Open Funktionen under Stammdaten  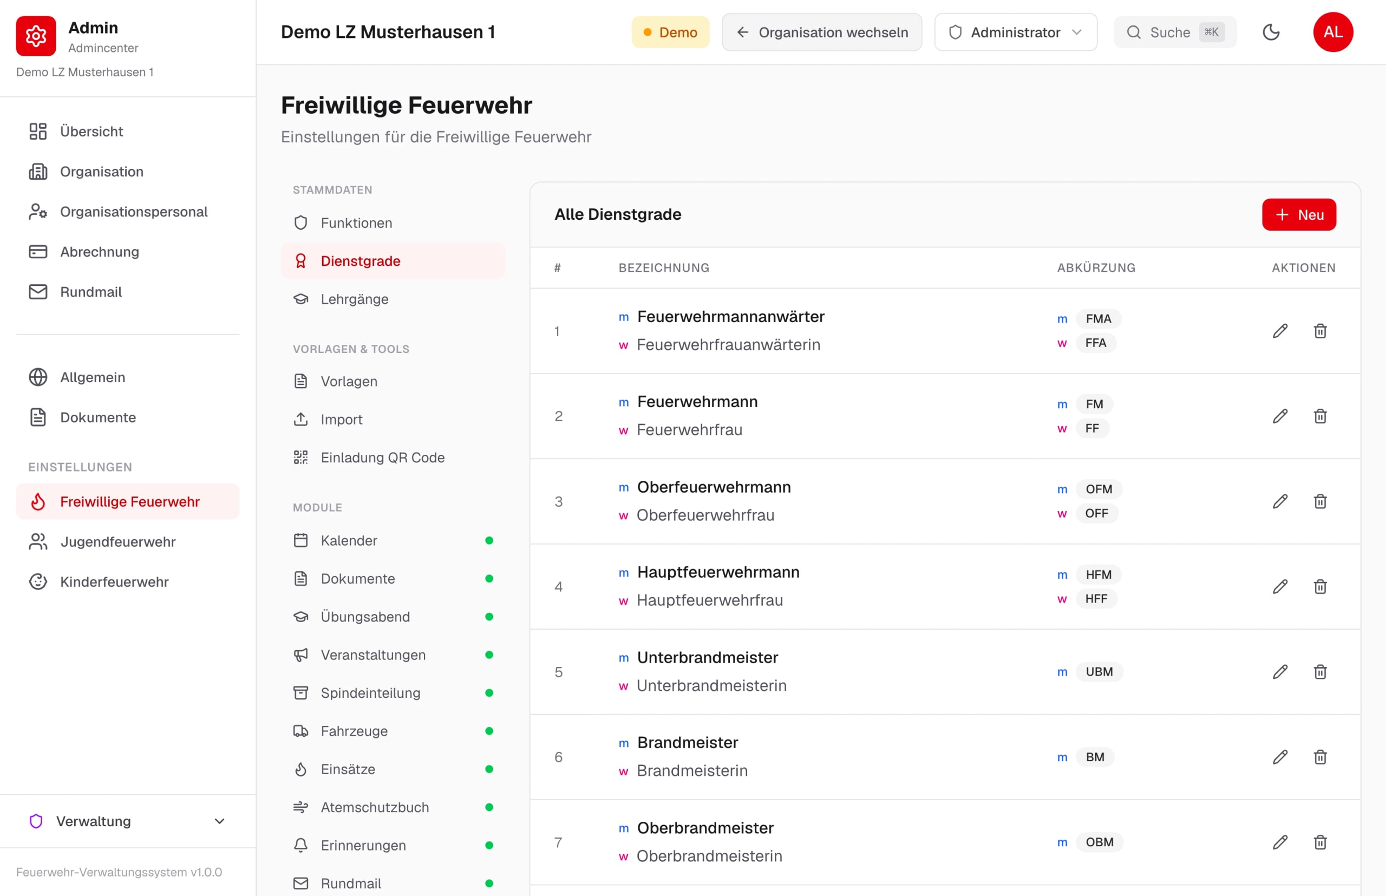[393, 223]
